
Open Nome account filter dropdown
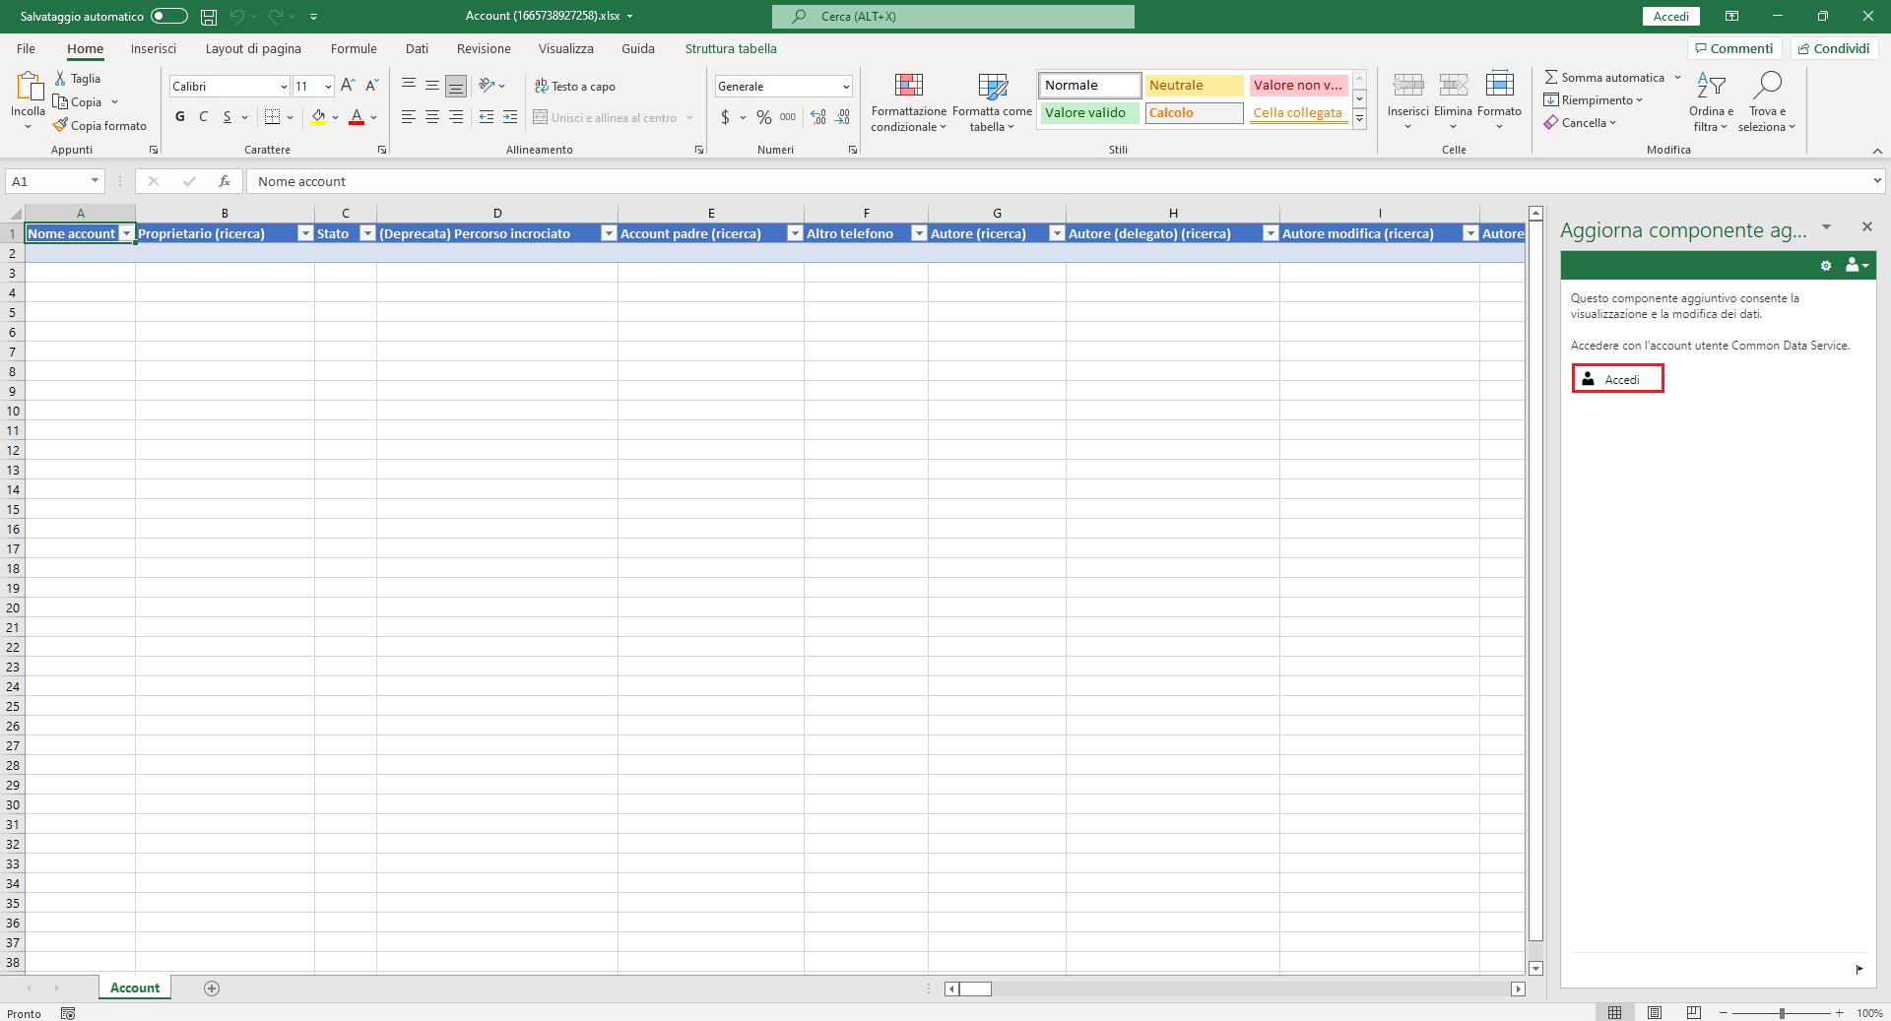[126, 233]
